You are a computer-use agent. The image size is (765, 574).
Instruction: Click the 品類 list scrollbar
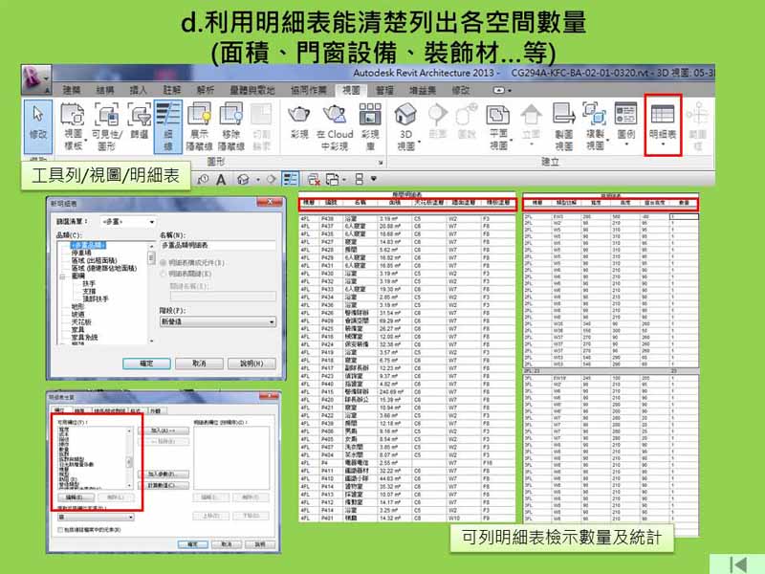[x=151, y=293]
